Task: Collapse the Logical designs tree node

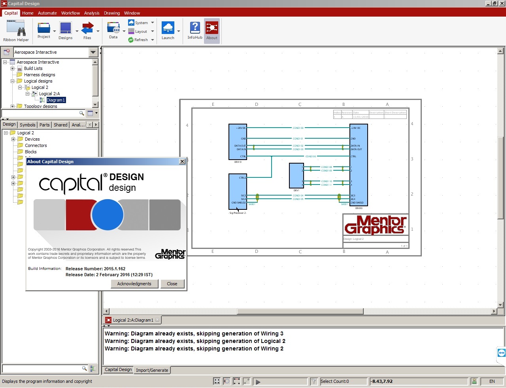Action: click(13, 81)
